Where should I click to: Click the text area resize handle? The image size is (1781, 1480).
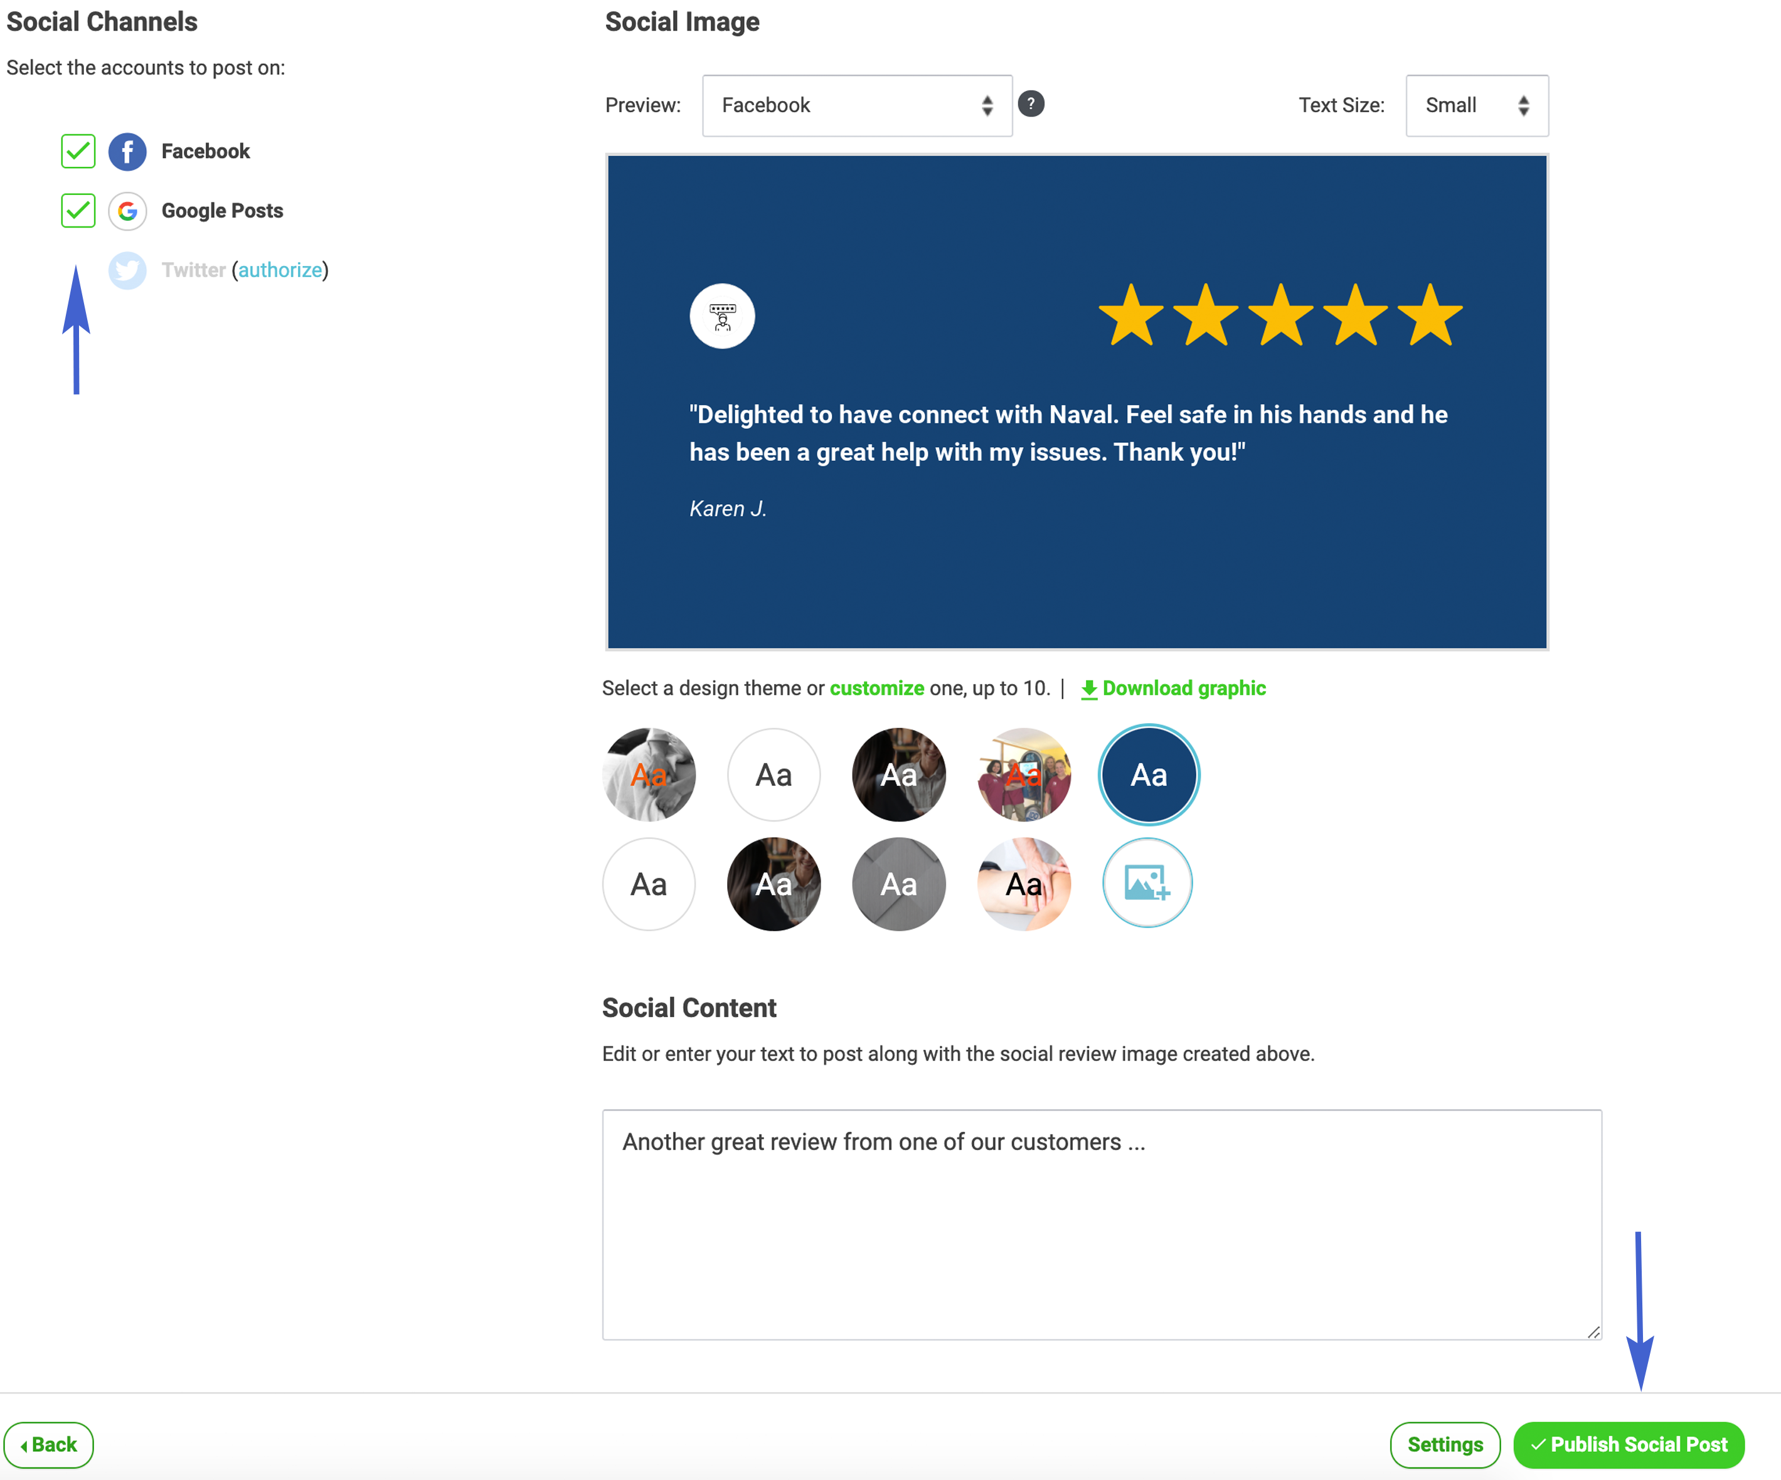[x=1593, y=1331]
